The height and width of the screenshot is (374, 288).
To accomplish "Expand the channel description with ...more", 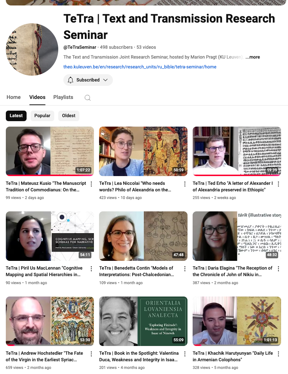I will click(x=253, y=57).
